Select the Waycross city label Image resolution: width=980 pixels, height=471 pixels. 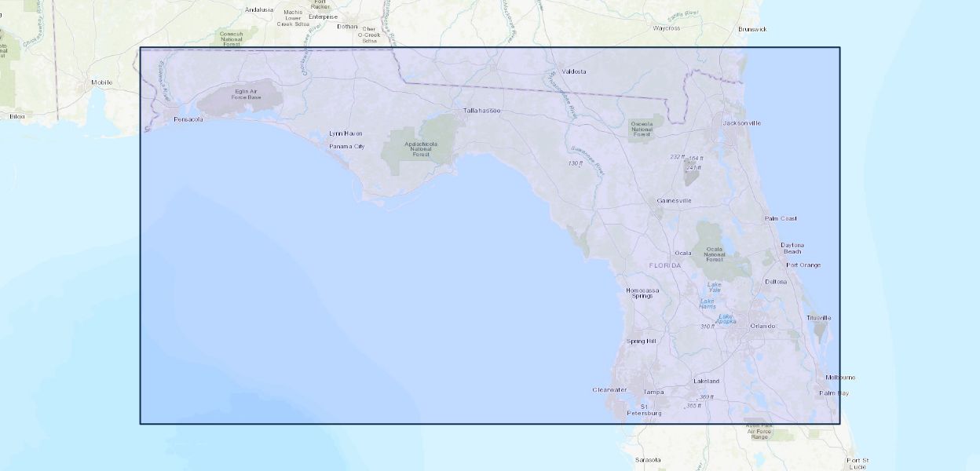coord(666,28)
